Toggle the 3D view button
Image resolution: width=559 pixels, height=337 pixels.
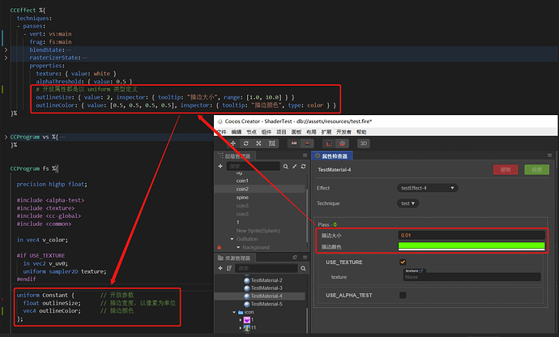coord(363,143)
